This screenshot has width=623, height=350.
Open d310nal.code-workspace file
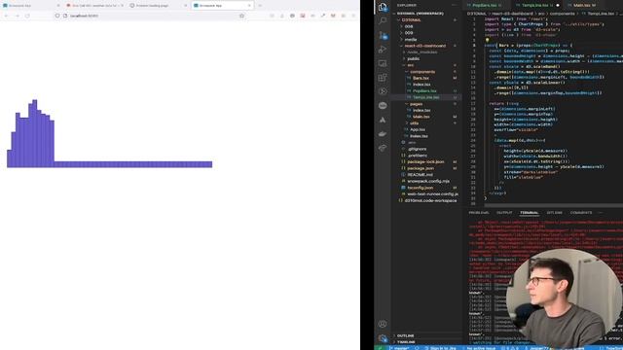click(x=425, y=200)
